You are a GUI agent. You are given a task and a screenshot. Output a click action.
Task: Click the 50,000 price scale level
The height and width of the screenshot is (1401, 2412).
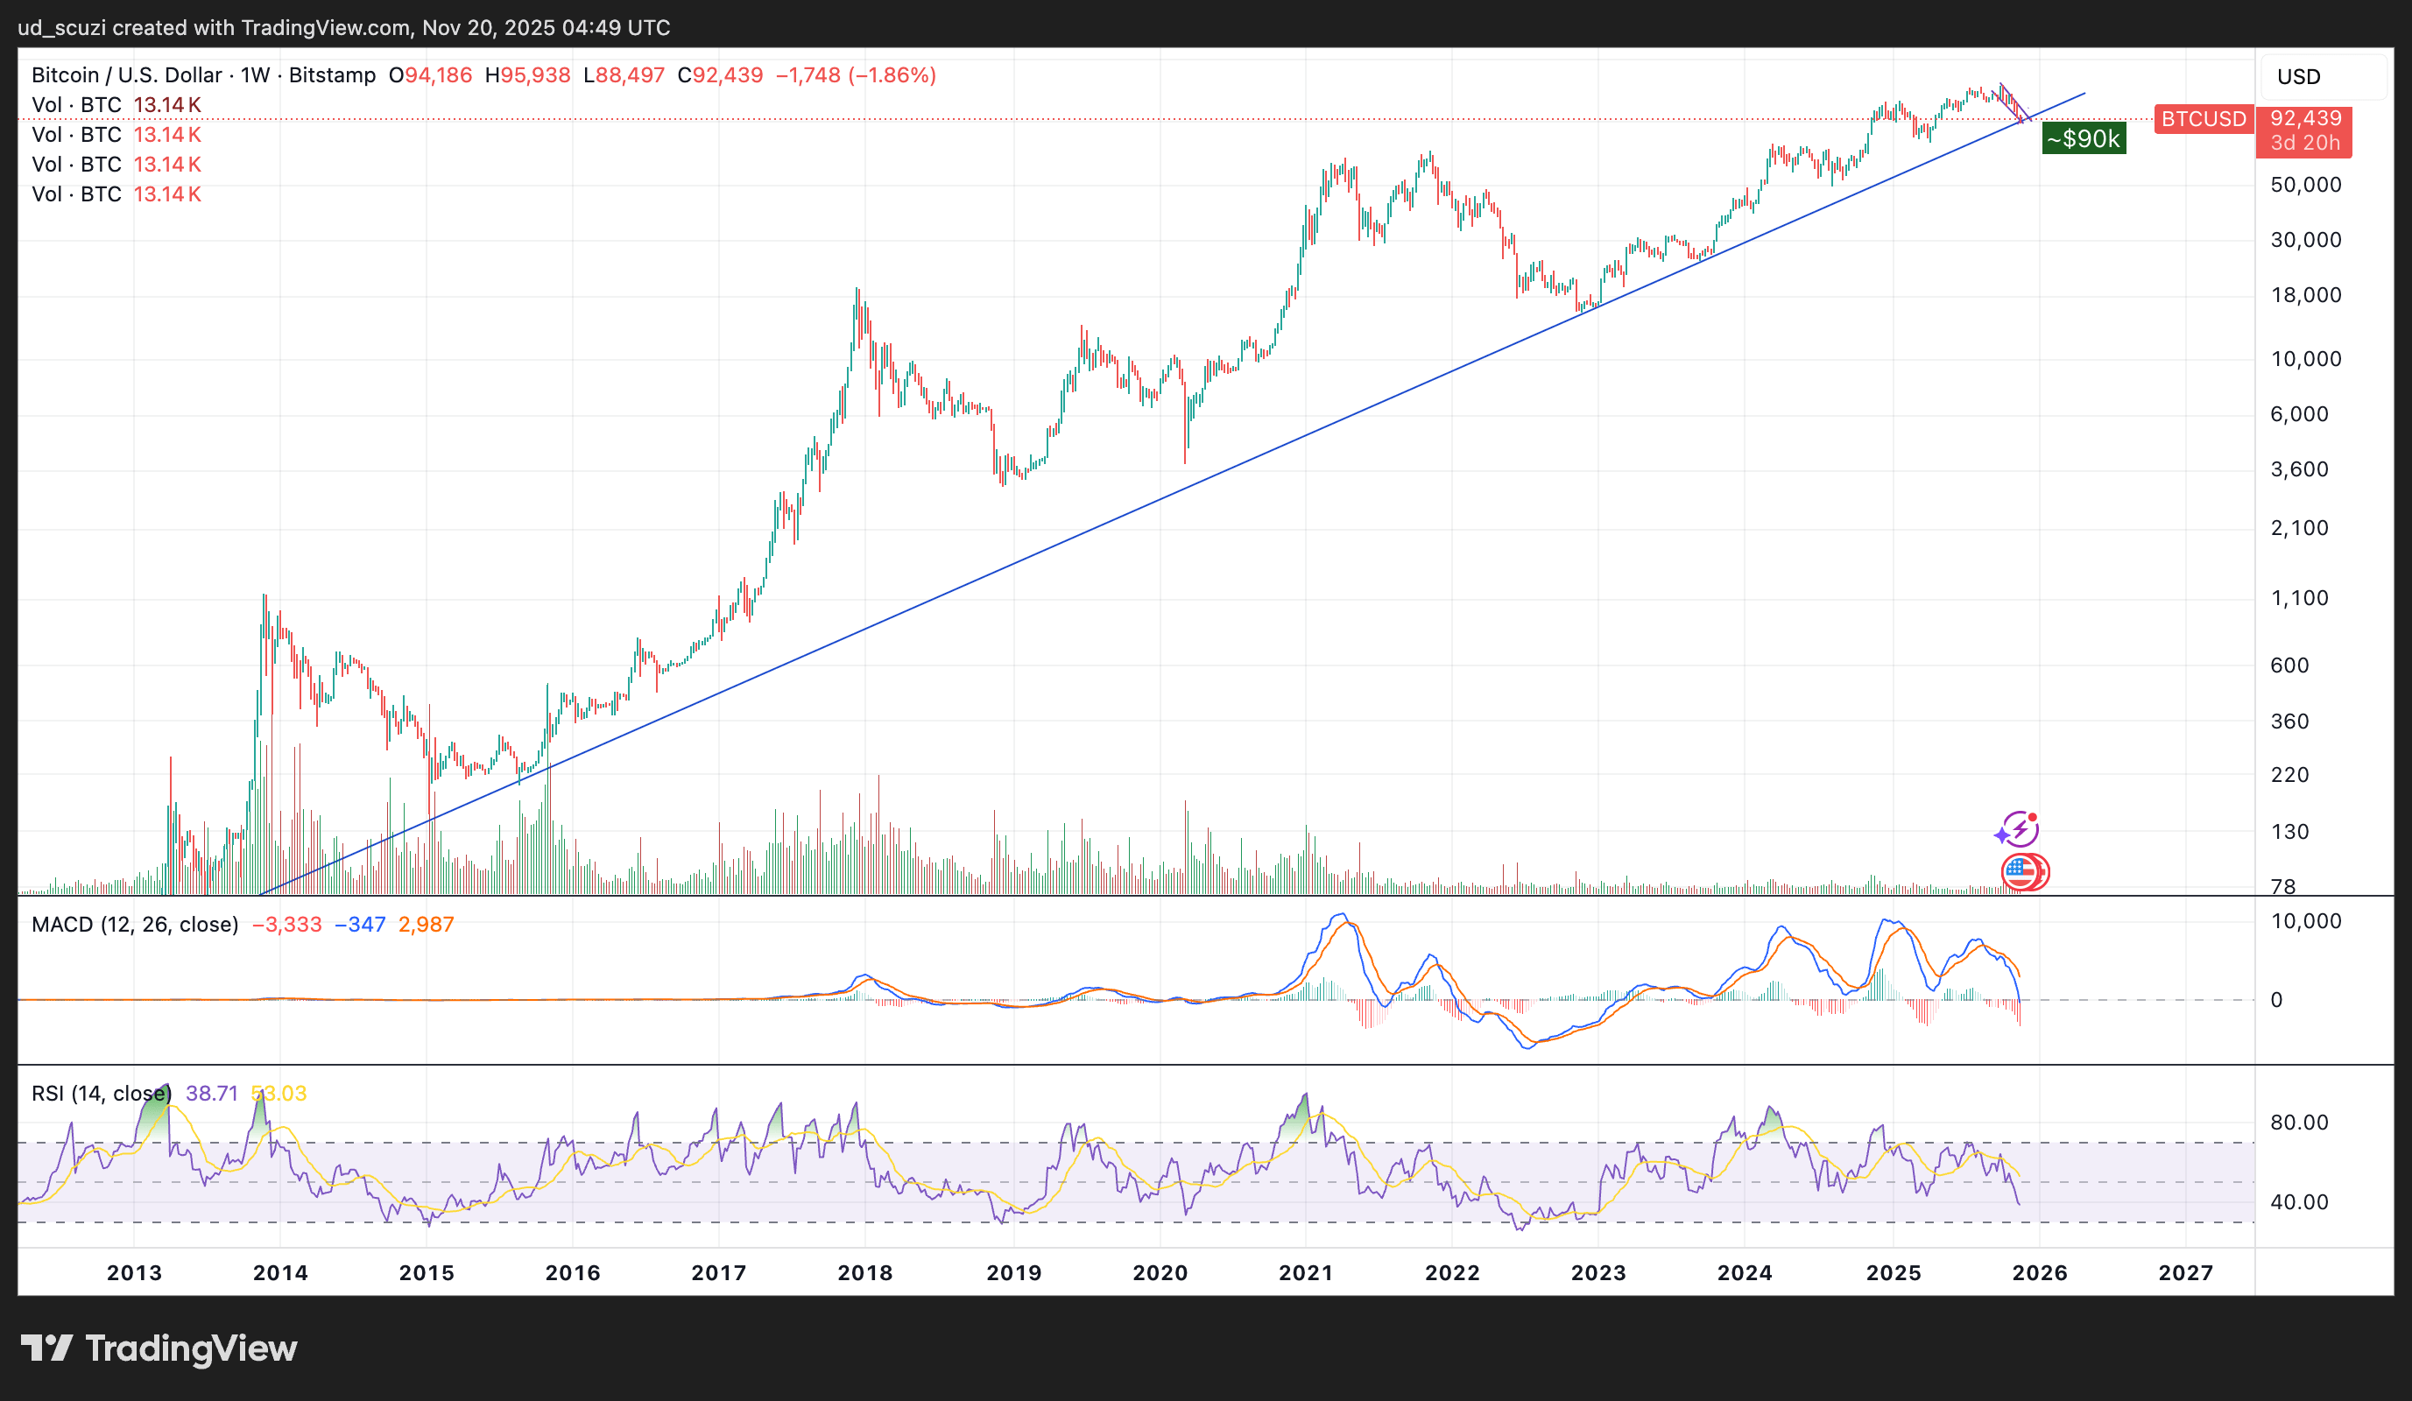pyautogui.click(x=2309, y=184)
